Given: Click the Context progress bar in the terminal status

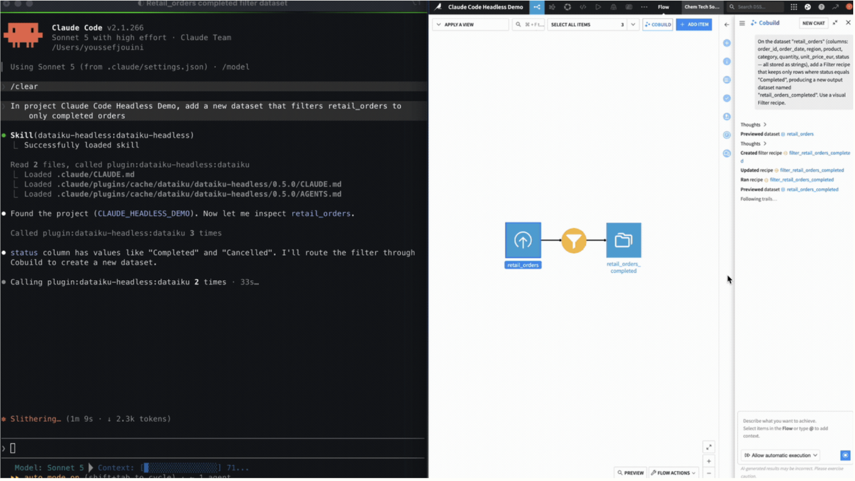Looking at the screenshot, I should 181,468.
